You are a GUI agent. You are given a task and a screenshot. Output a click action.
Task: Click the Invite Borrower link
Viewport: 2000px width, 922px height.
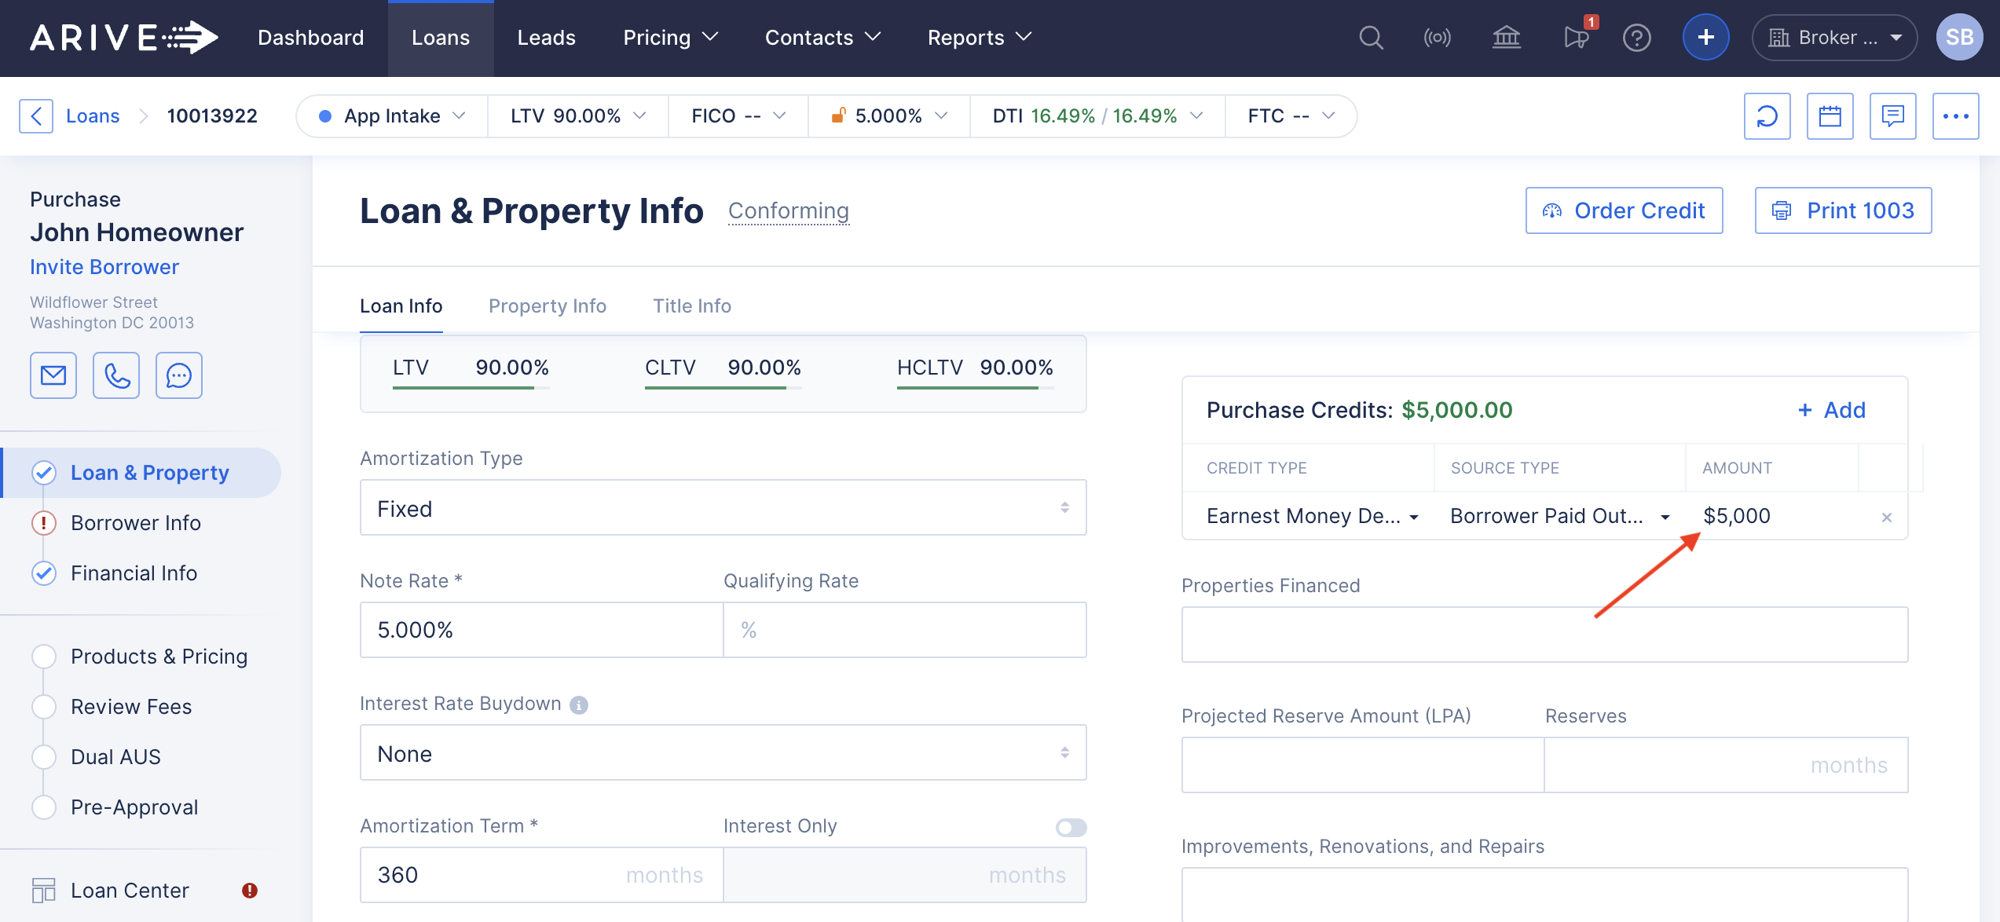click(104, 267)
